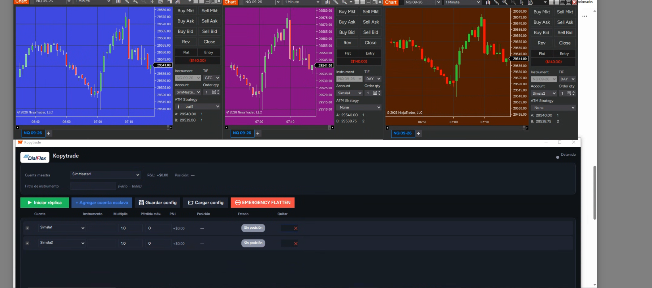Add new tab with plus in purple chart
This screenshot has height=288, width=652.
click(258, 133)
